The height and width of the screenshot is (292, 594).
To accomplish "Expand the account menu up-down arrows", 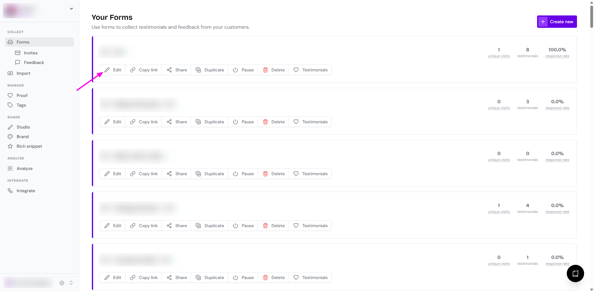I will tap(71, 283).
